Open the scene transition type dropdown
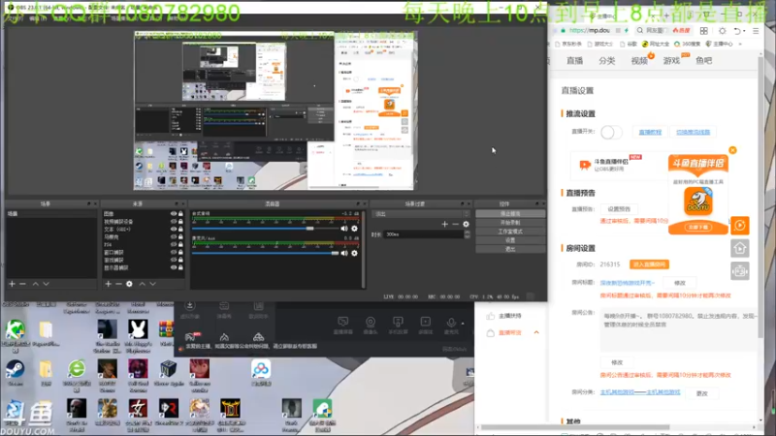Image resolution: width=776 pixels, height=436 pixels. click(x=421, y=214)
